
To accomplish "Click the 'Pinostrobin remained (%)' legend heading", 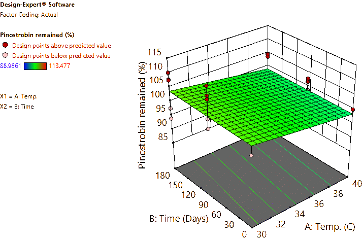I will 37,35.
